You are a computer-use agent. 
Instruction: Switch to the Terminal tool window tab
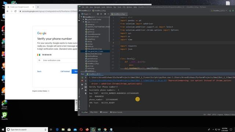(x=104, y=112)
